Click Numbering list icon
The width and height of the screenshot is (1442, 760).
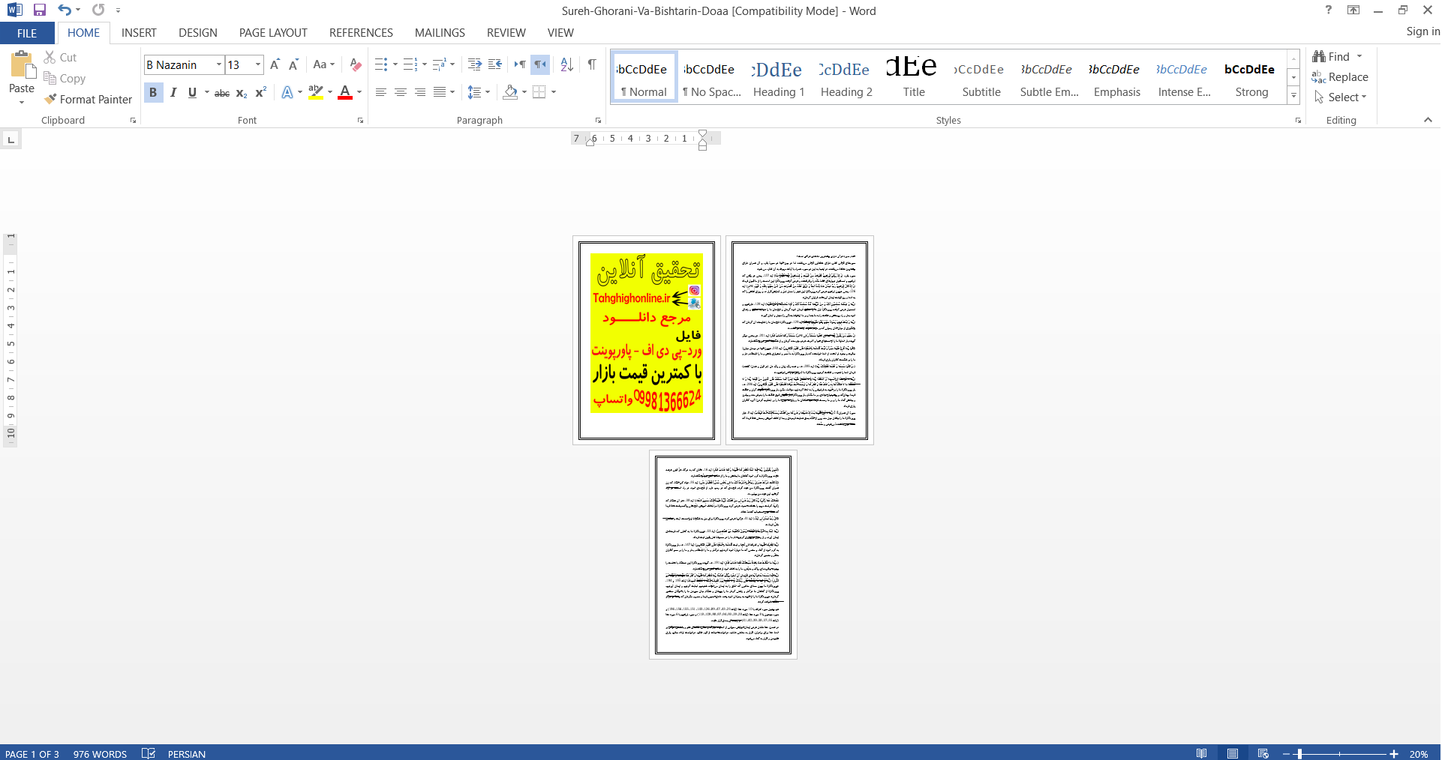(x=410, y=64)
